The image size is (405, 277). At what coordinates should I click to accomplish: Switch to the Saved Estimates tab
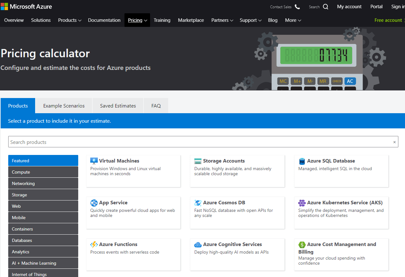(118, 106)
